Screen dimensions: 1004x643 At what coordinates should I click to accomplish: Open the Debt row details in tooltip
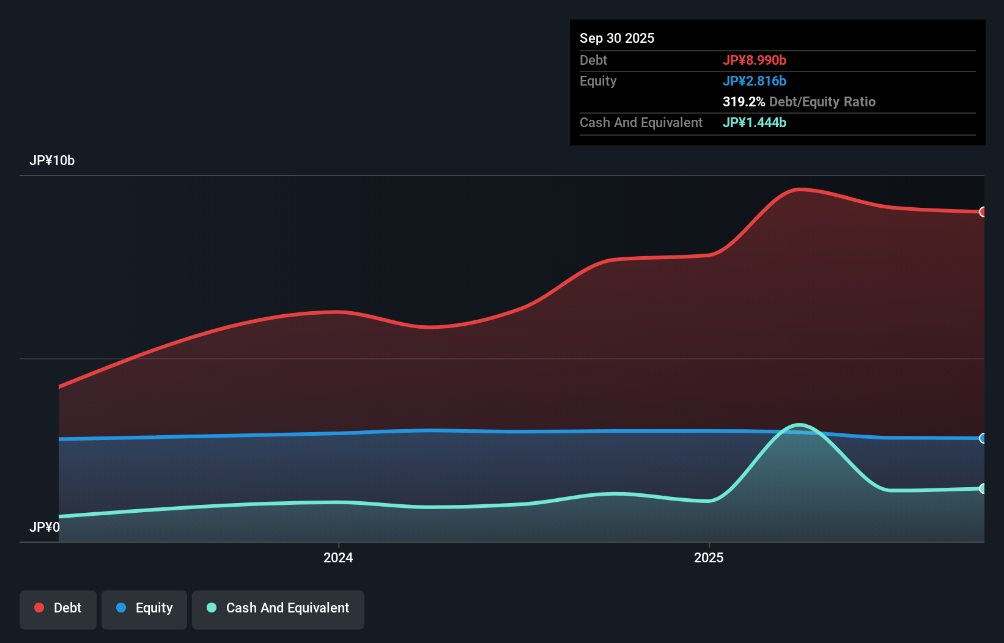pos(593,60)
